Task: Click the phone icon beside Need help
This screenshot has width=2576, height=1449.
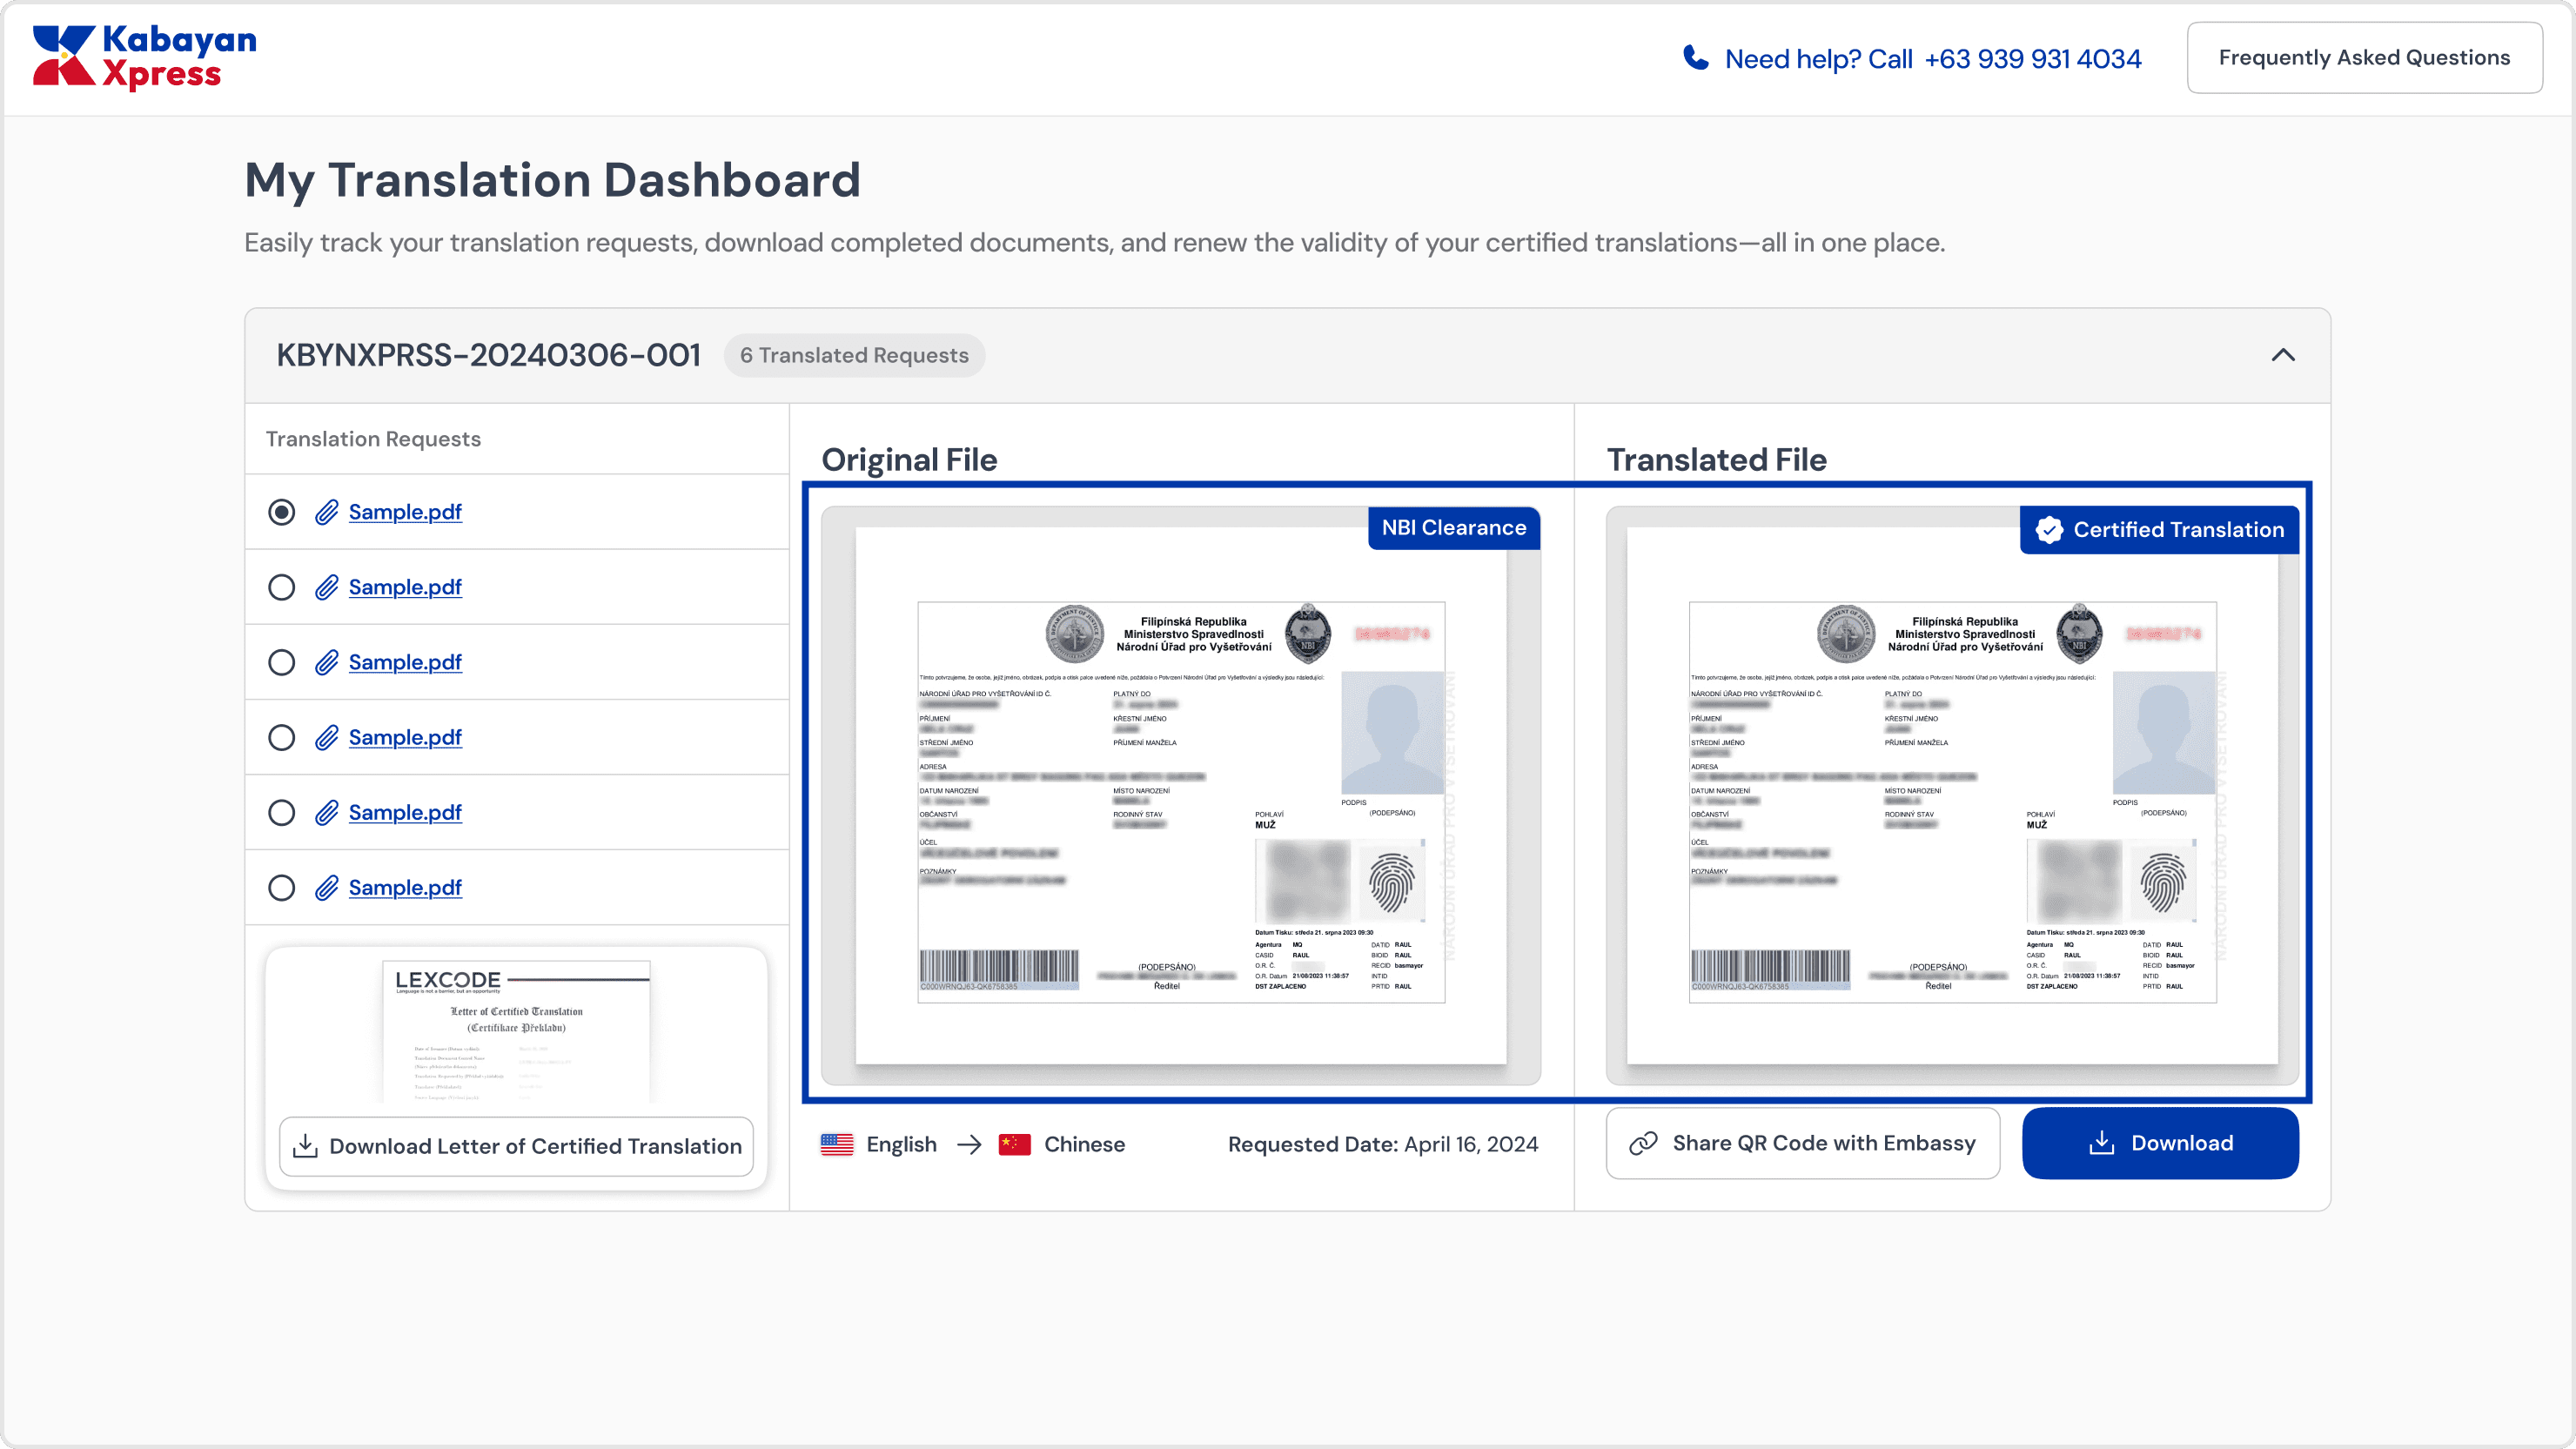Action: 1695,58
